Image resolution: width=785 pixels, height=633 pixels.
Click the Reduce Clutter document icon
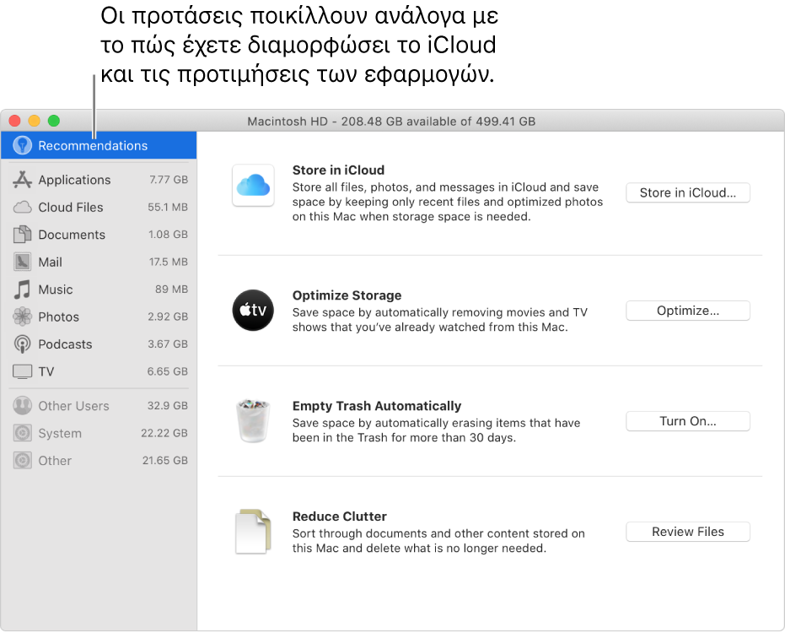click(253, 532)
